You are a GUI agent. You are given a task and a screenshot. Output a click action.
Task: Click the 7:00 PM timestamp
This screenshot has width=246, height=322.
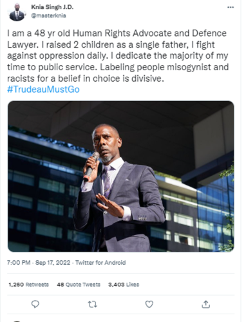19,263
